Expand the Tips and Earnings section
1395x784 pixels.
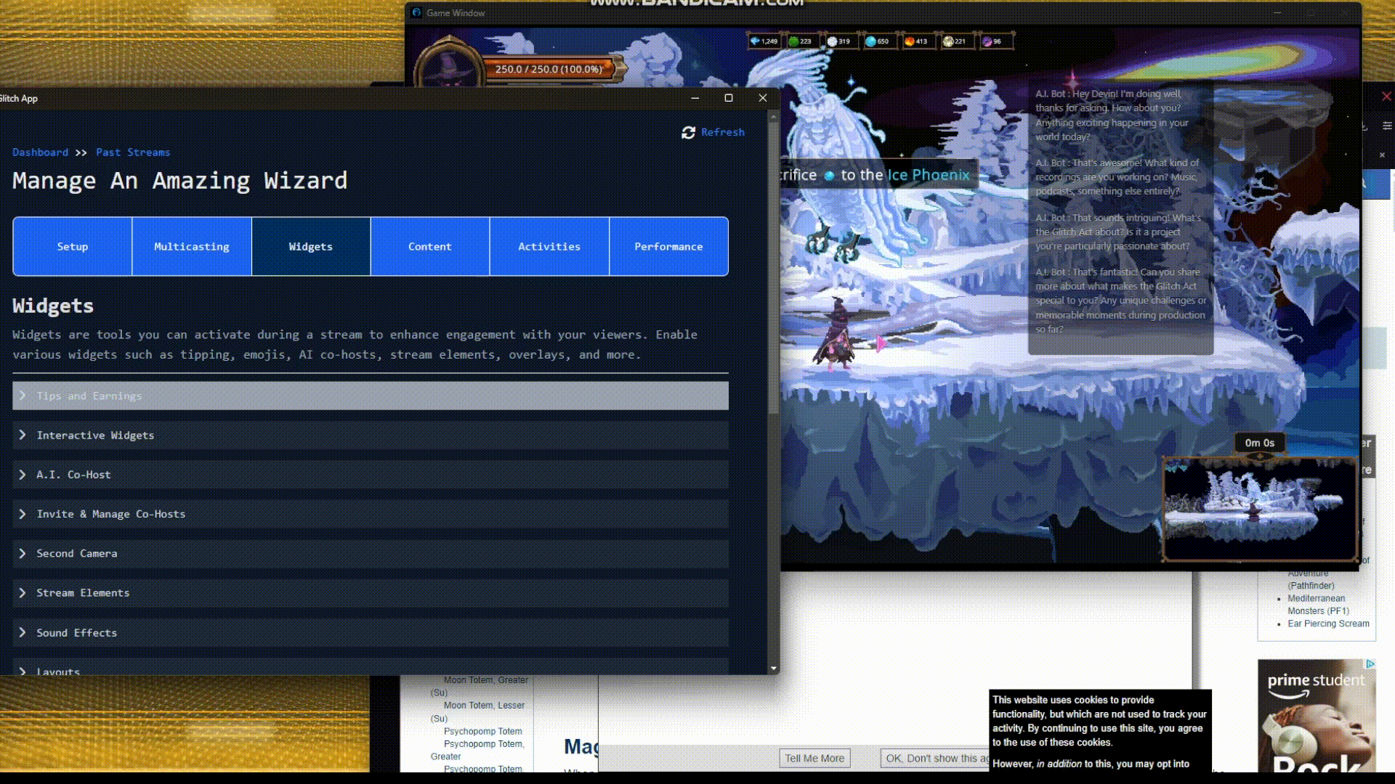pyautogui.click(x=371, y=396)
